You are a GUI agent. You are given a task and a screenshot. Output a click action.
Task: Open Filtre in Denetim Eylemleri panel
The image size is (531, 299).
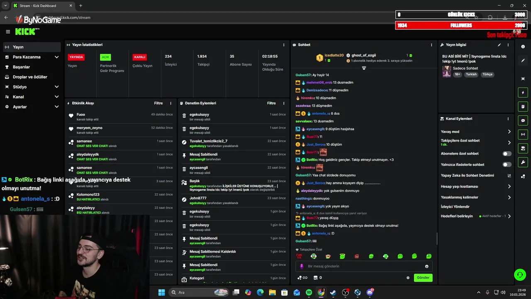pos(271,103)
